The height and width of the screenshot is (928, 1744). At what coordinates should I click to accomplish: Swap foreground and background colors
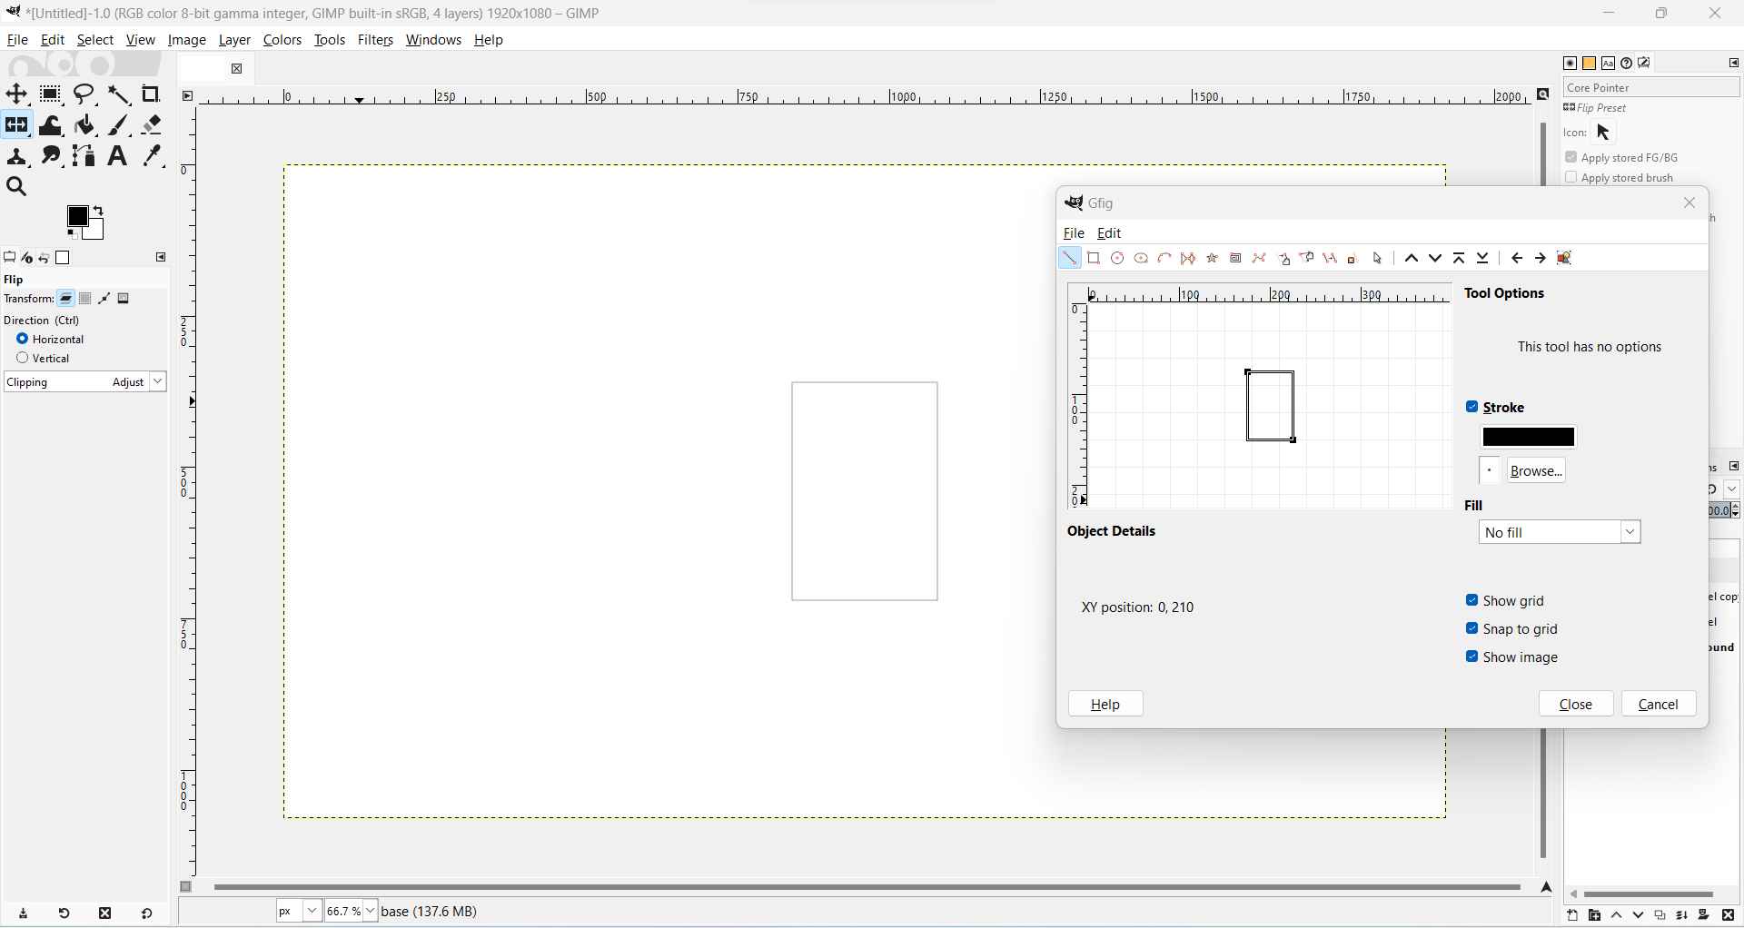(99, 212)
